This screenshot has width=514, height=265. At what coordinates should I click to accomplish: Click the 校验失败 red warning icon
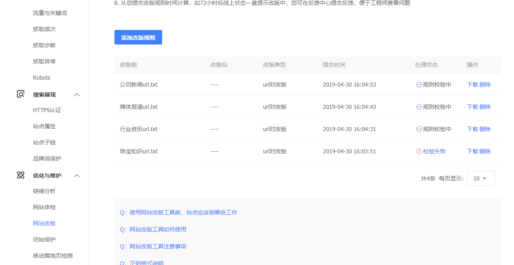[x=419, y=151]
